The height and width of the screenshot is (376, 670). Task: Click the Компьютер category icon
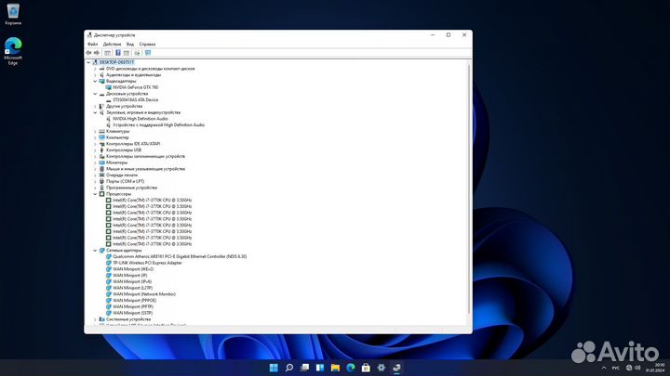pyautogui.click(x=101, y=137)
